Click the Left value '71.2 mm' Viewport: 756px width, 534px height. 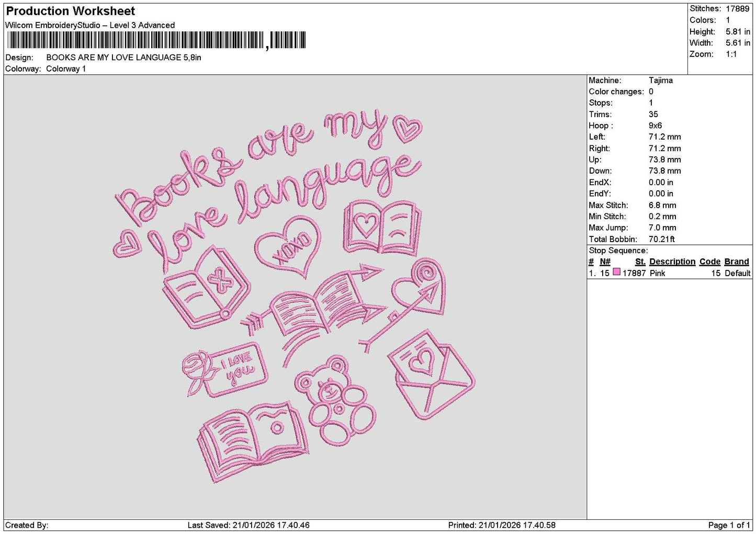(x=664, y=137)
